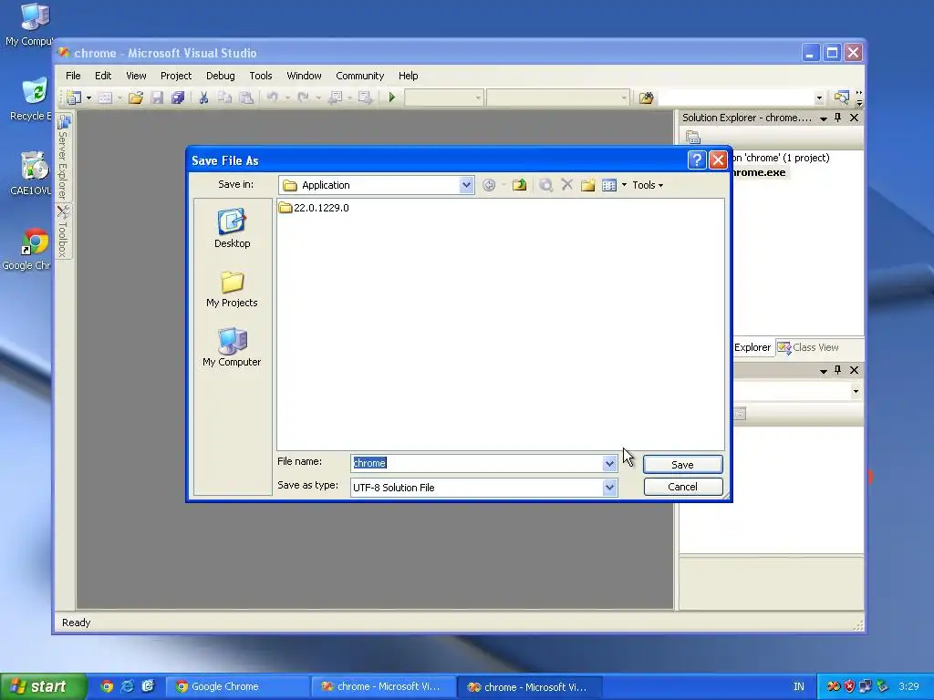Click the Navigate Backward icon in toolbar

[x=336, y=98]
